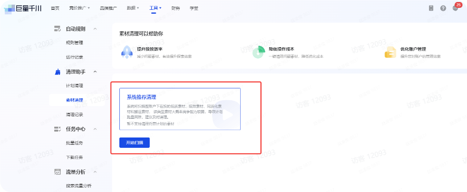Click the 优化账户管理 title text
The width and height of the screenshot is (467, 192).
(x=413, y=49)
